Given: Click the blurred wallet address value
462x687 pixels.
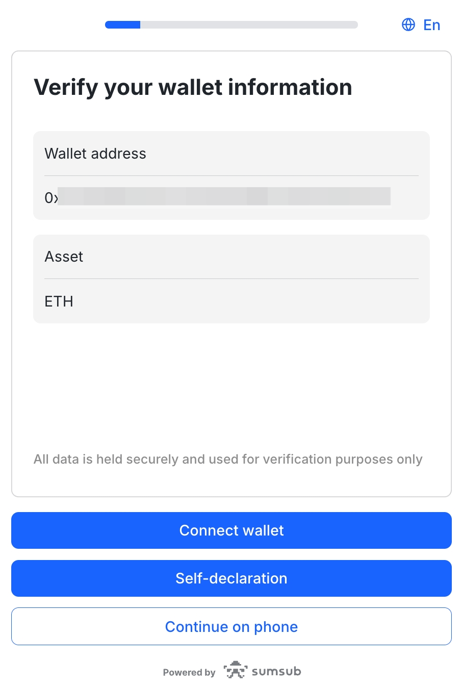Looking at the screenshot, I should pyautogui.click(x=224, y=196).
